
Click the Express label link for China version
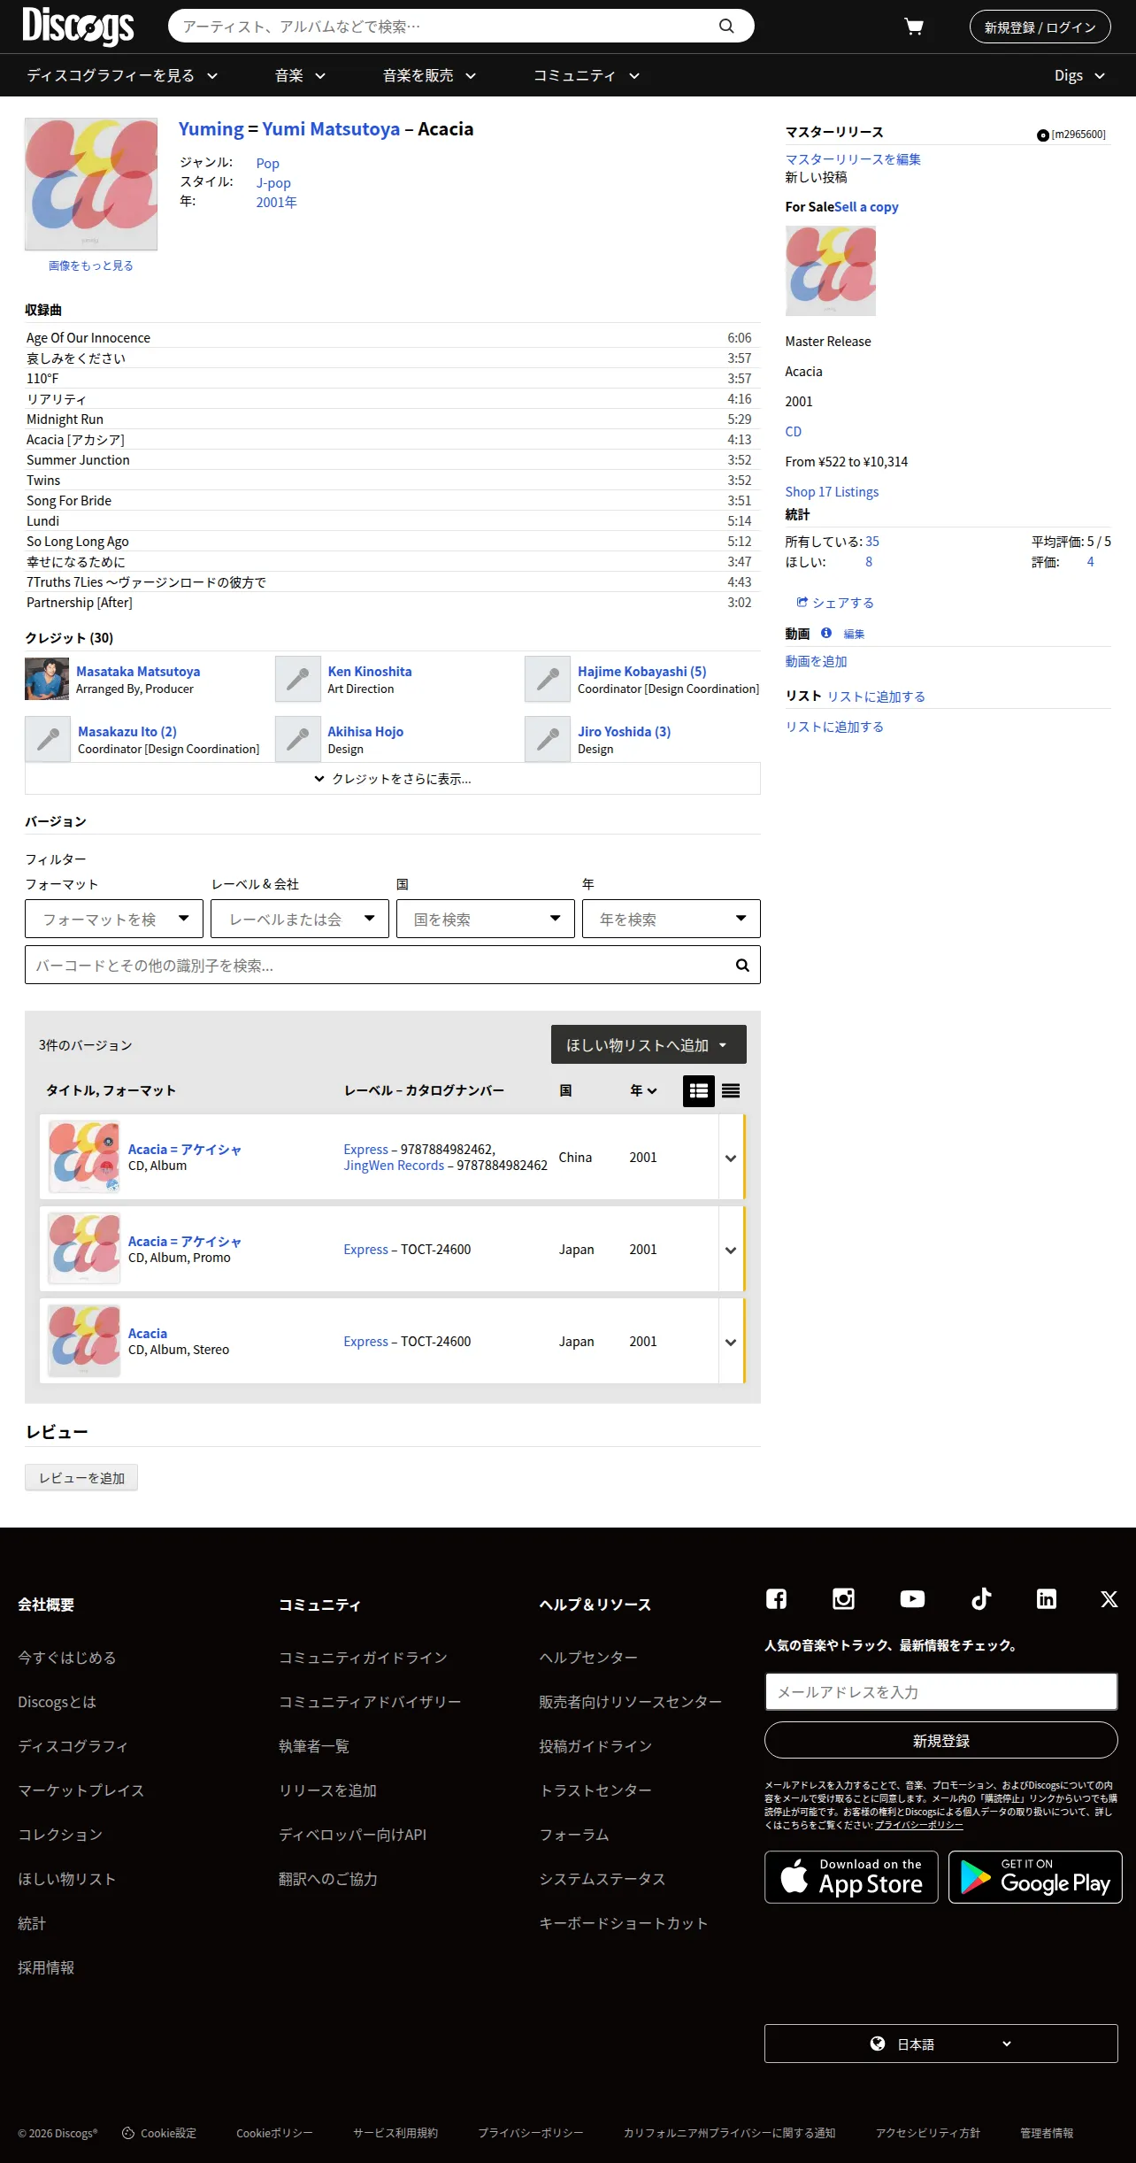pyautogui.click(x=366, y=1150)
